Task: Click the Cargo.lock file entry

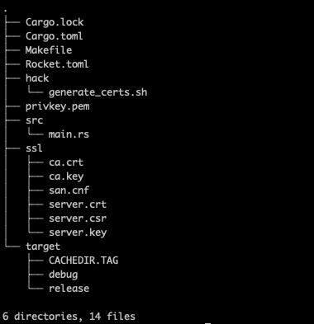Action: coord(55,22)
